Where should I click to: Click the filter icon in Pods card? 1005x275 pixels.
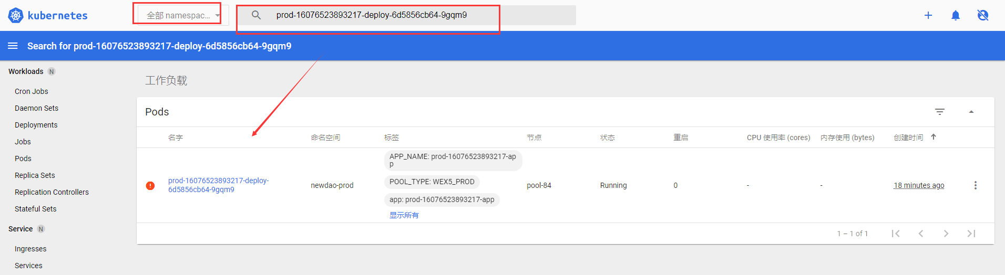click(x=940, y=112)
